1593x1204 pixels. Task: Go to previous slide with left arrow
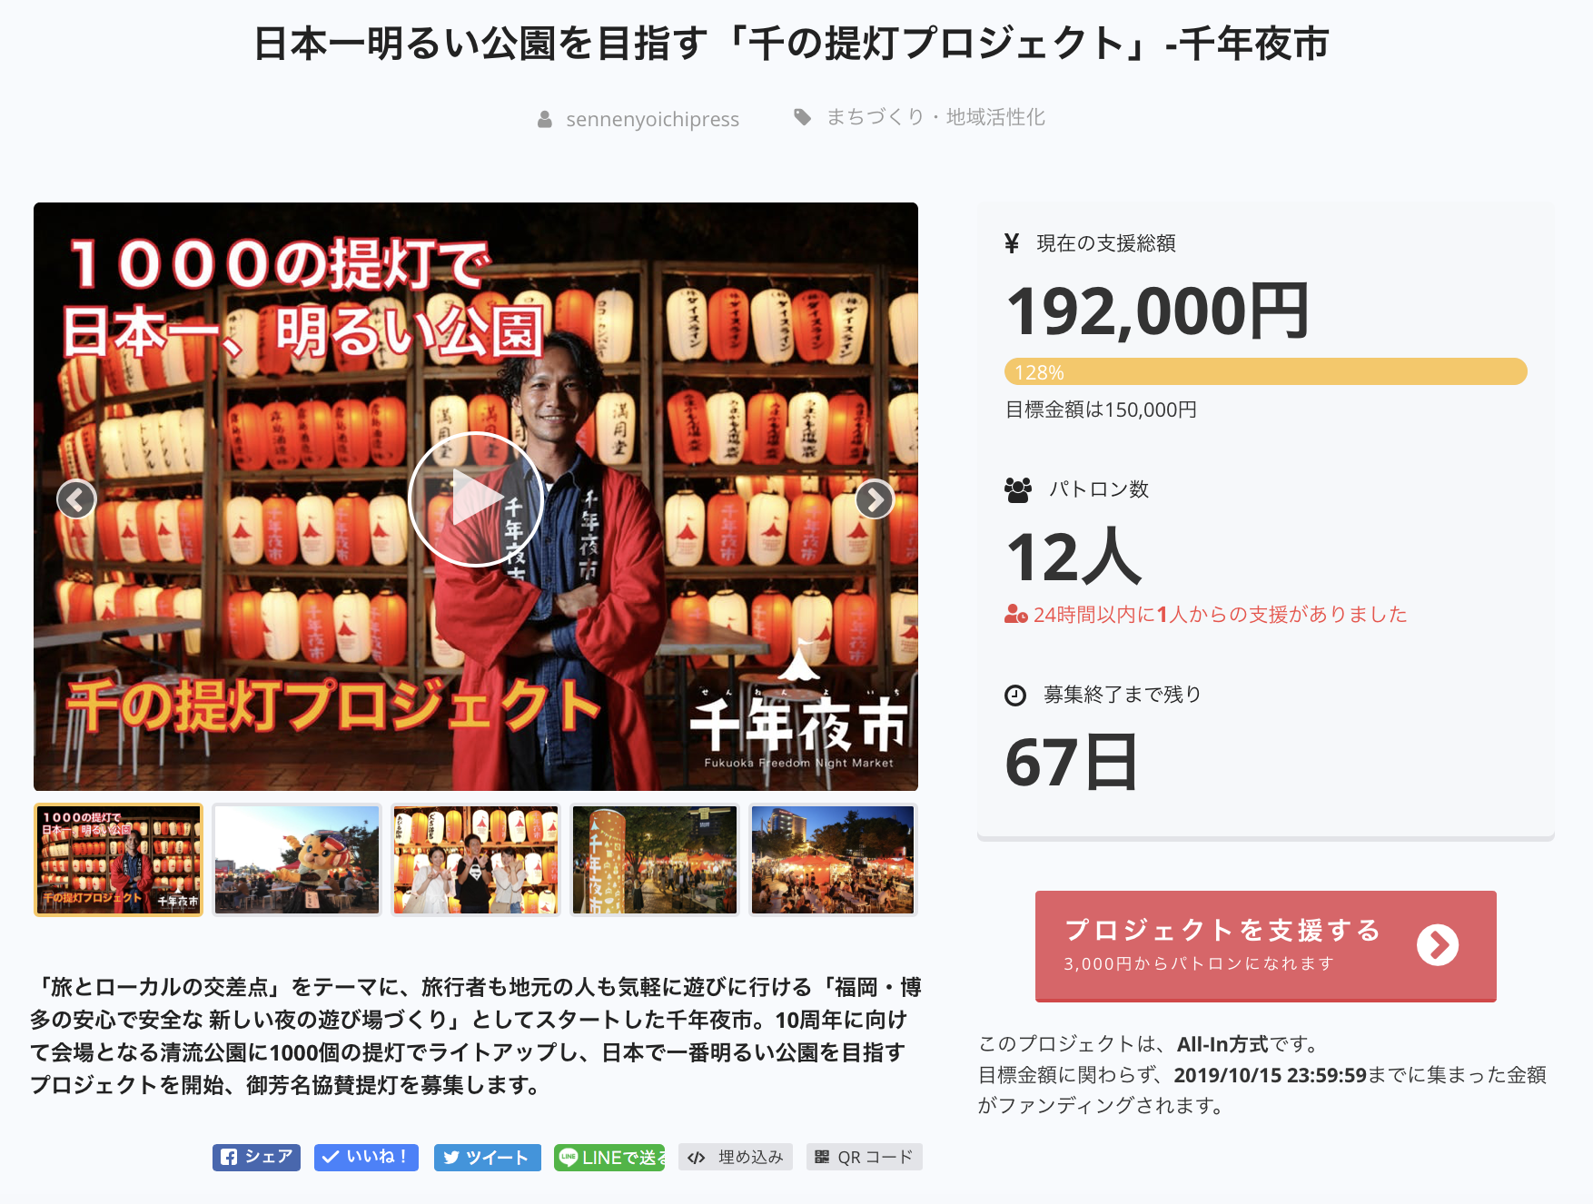click(76, 498)
